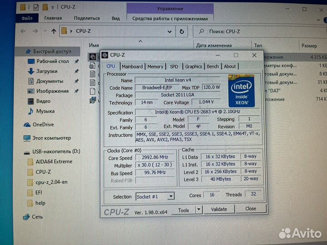Open the Поделиться ribbon tab

tap(87, 18)
